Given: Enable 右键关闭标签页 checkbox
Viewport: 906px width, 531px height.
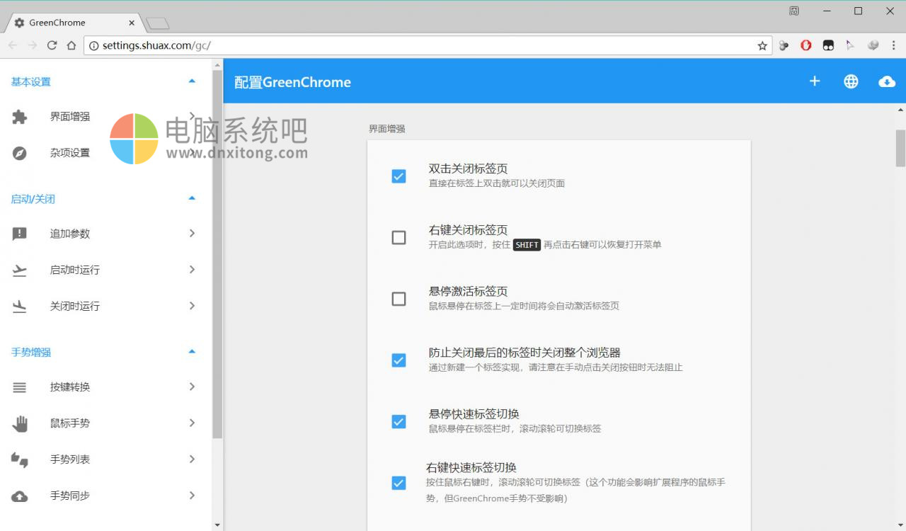Looking at the screenshot, I should (x=398, y=238).
